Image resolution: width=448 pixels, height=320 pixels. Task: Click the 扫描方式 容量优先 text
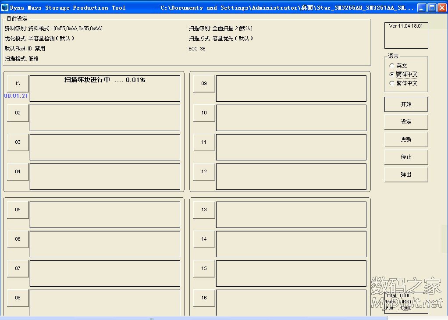click(x=220, y=39)
